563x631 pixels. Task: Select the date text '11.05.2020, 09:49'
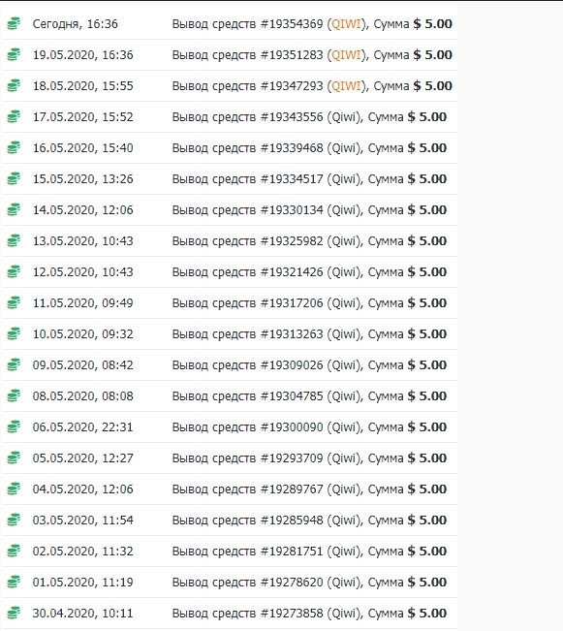tap(83, 303)
